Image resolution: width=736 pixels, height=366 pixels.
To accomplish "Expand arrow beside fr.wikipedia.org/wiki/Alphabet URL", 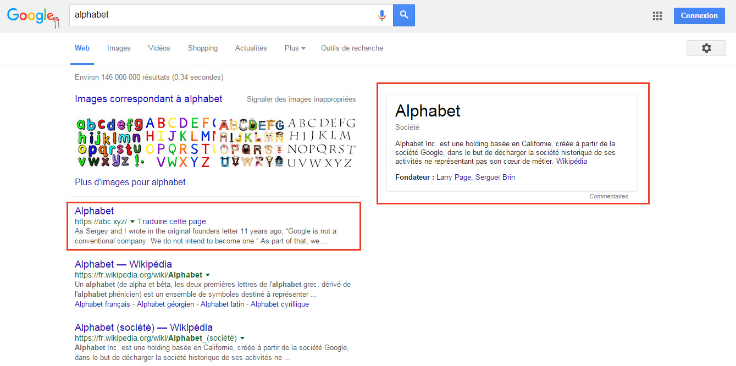I will tap(208, 275).
